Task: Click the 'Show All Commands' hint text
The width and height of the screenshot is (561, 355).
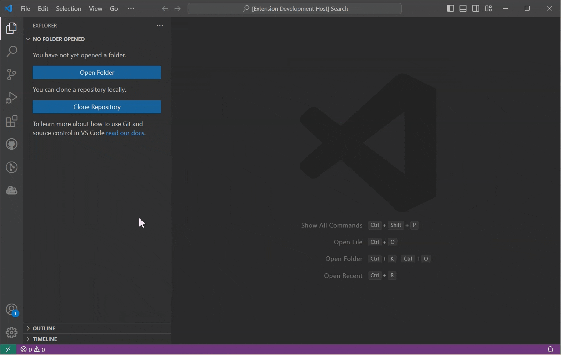Action: pyautogui.click(x=332, y=225)
